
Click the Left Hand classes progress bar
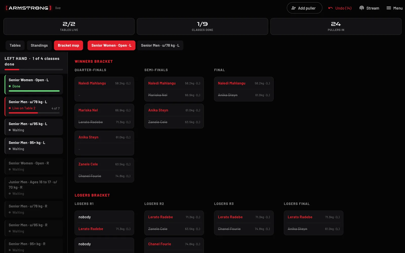[x=34, y=70]
